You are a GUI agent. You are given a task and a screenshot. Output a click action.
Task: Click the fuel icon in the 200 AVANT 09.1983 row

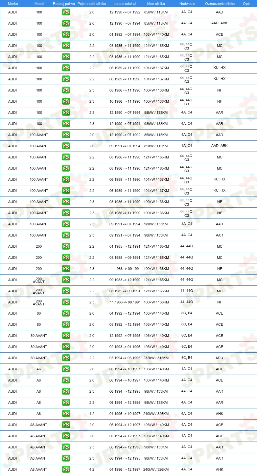(x=66, y=280)
